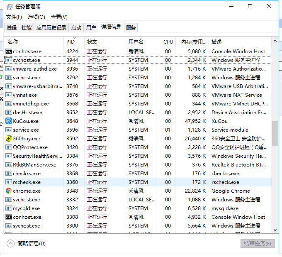The image size is (282, 257).
Task: Click the icon of svchost.exe PID 3300
Action: click(x=9, y=226)
